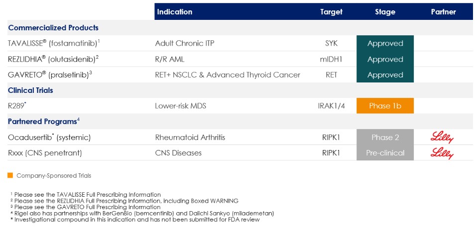Click the Partner column header
Screen dimensions: 475x227
coord(443,12)
